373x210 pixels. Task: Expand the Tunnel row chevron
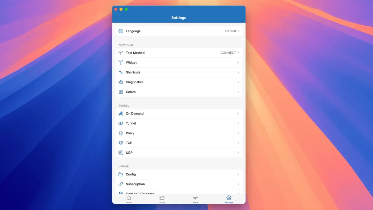coord(238,124)
